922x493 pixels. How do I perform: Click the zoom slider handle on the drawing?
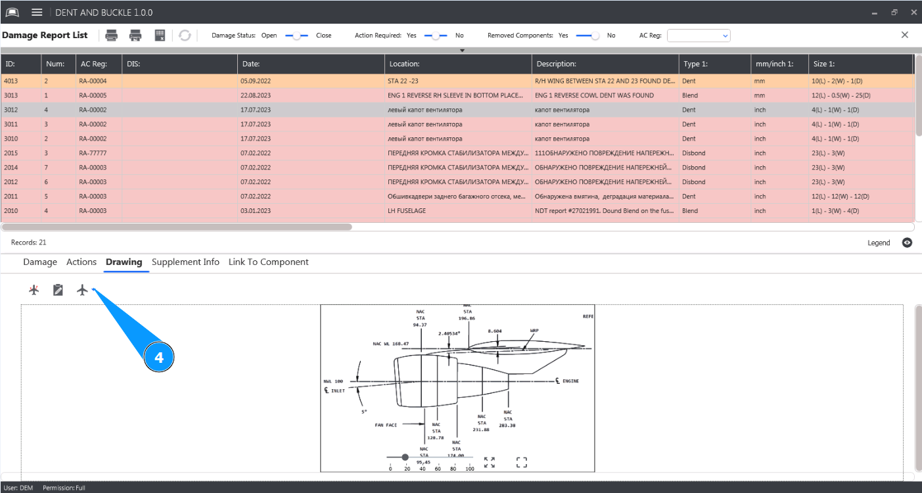click(x=405, y=457)
